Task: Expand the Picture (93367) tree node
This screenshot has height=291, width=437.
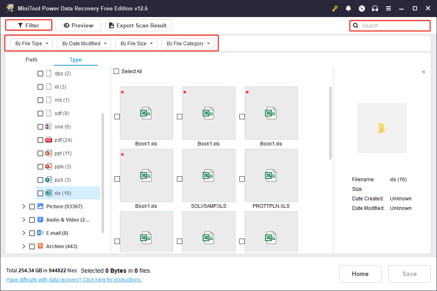Action: coord(24,206)
